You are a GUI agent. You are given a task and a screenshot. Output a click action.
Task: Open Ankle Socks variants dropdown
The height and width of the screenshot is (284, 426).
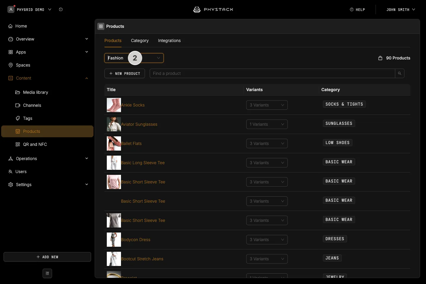click(267, 105)
